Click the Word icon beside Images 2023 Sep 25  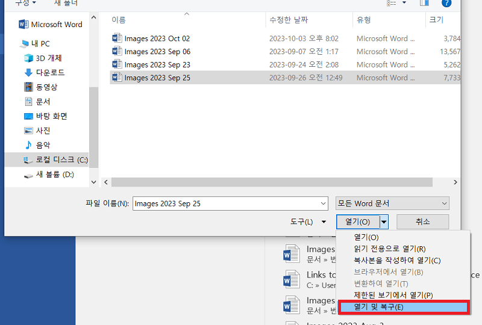[x=117, y=77]
